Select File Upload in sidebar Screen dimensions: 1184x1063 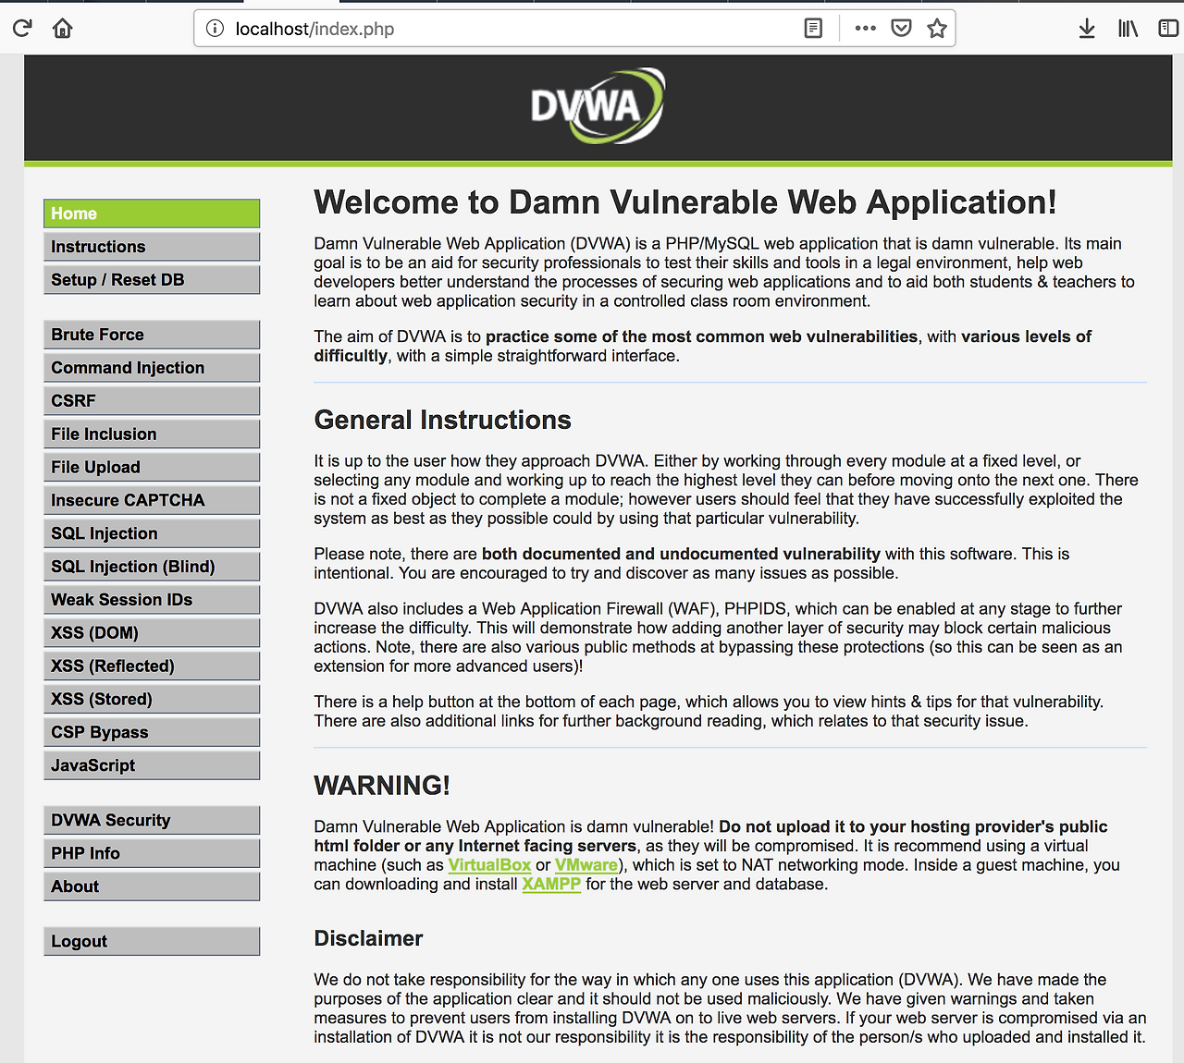pos(152,468)
